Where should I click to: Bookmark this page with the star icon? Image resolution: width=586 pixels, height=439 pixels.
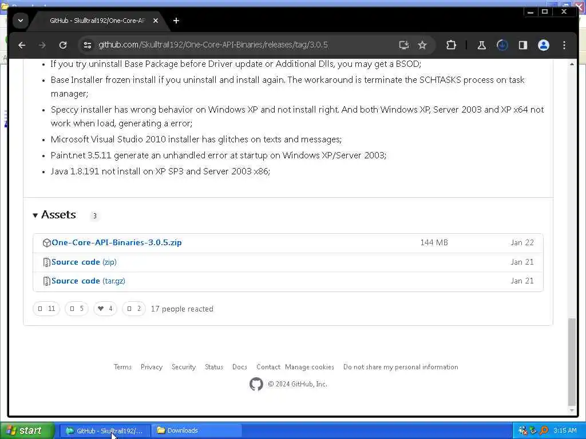click(x=422, y=45)
